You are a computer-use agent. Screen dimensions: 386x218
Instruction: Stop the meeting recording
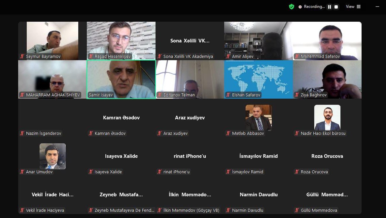pyautogui.click(x=336, y=7)
